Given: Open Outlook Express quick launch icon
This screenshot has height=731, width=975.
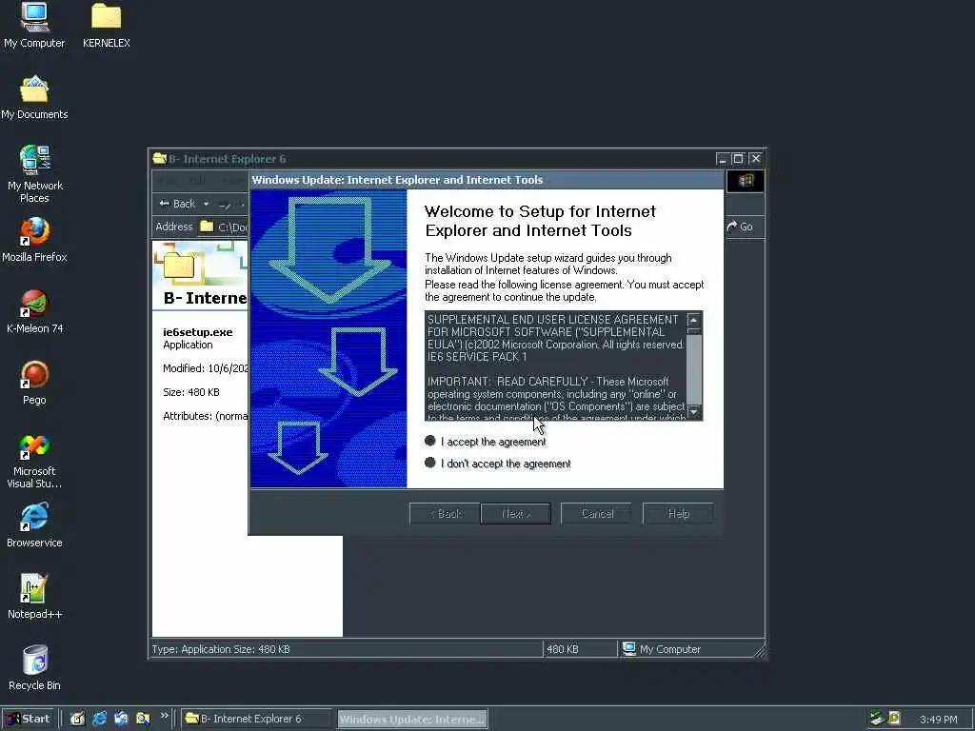Looking at the screenshot, I should coord(121,719).
